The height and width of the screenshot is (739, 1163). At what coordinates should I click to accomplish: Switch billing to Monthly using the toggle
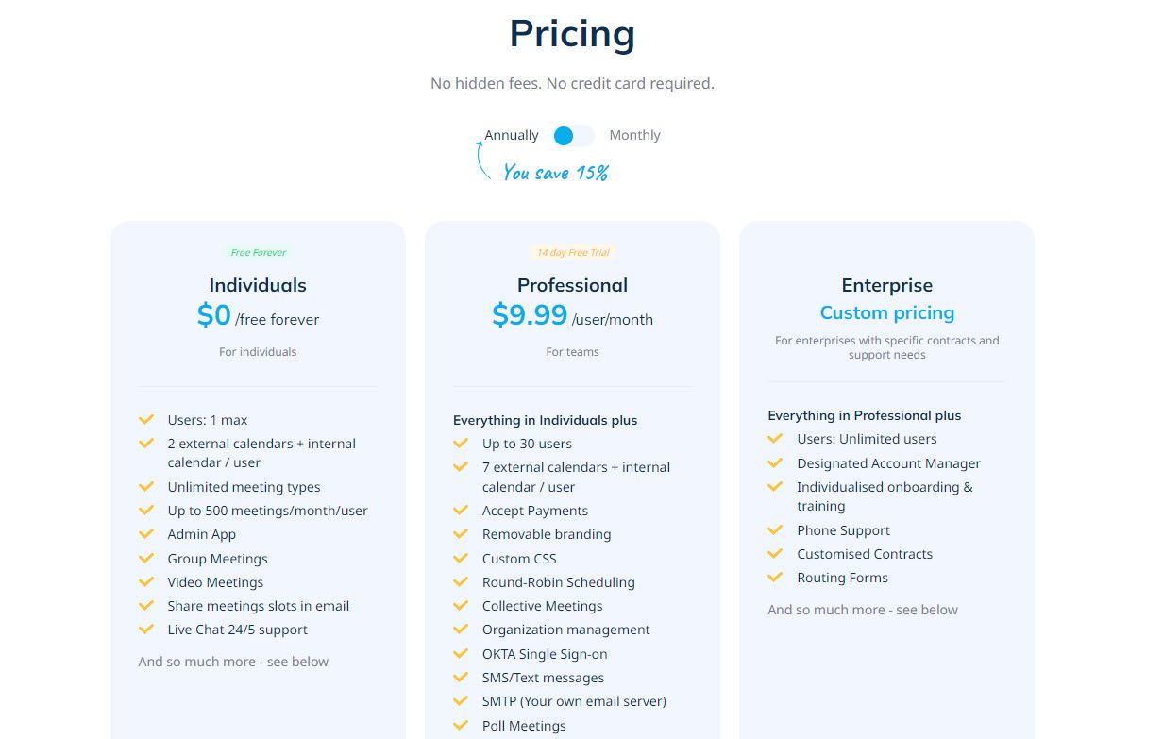click(572, 136)
